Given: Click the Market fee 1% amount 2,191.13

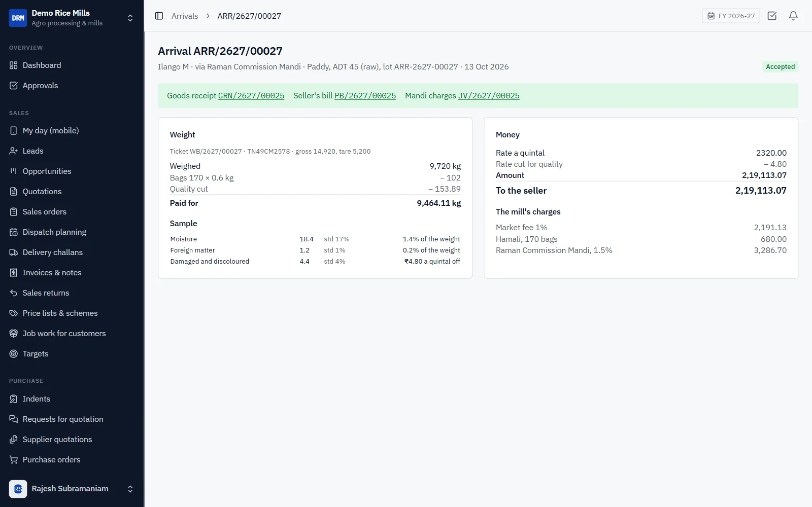Looking at the screenshot, I should (x=770, y=228).
